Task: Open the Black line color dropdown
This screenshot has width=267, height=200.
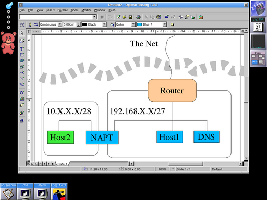Action: click(x=104, y=24)
